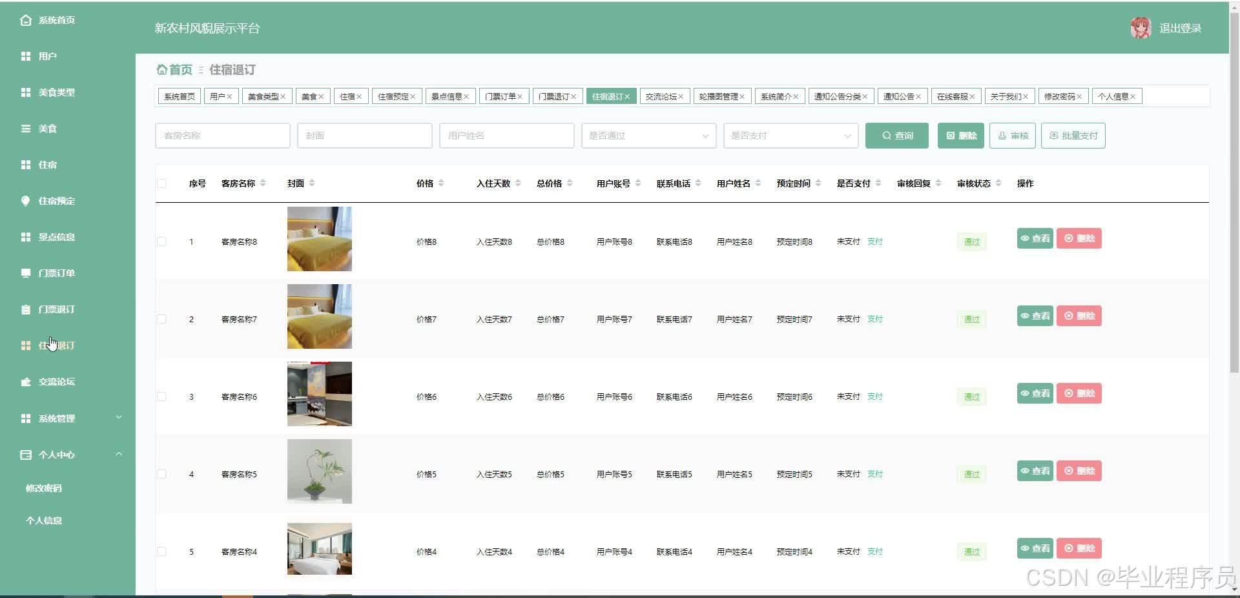This screenshot has width=1240, height=598.
Task: Click the 门票退订 clipboard icon in sidebar
Action: 26,309
